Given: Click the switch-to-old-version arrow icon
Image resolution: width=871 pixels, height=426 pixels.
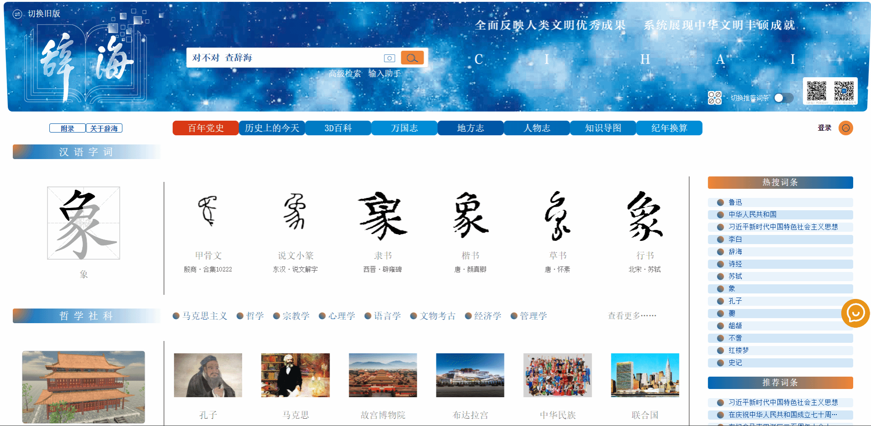Looking at the screenshot, I should pos(17,14).
